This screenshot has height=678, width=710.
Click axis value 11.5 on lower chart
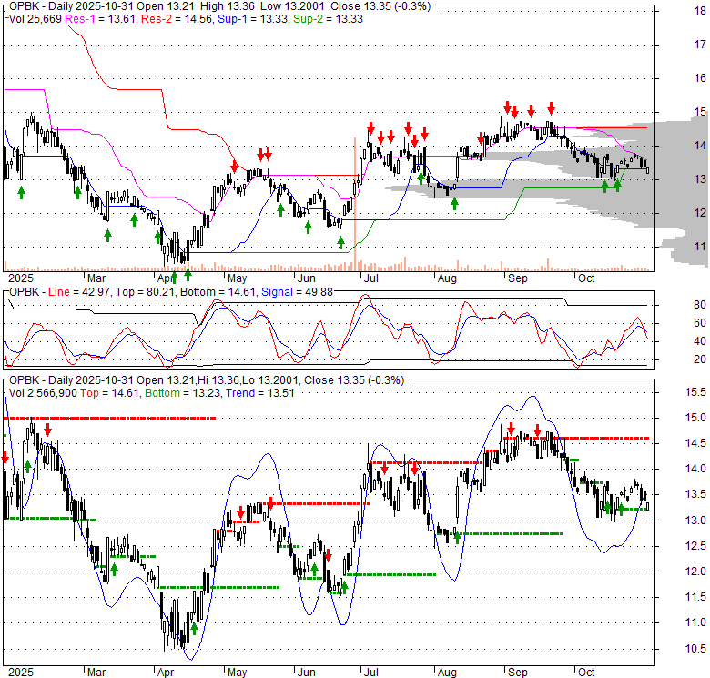point(695,597)
